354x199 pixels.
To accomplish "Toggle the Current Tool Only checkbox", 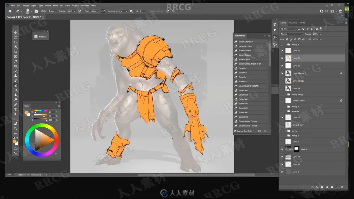I will (x=235, y=131).
